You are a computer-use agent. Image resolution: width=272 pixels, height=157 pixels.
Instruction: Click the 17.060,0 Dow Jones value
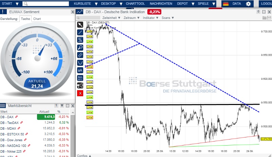coord(49,140)
